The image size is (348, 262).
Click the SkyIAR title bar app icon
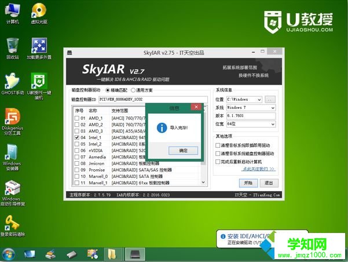69,53
